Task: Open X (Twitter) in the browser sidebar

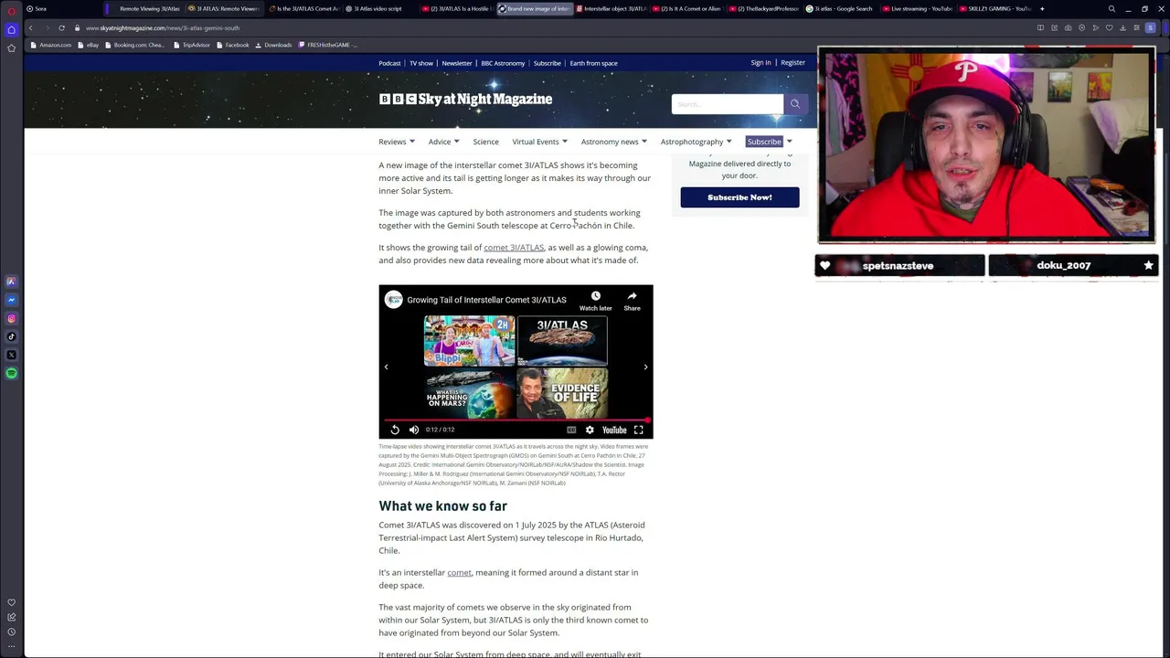Action: click(11, 355)
